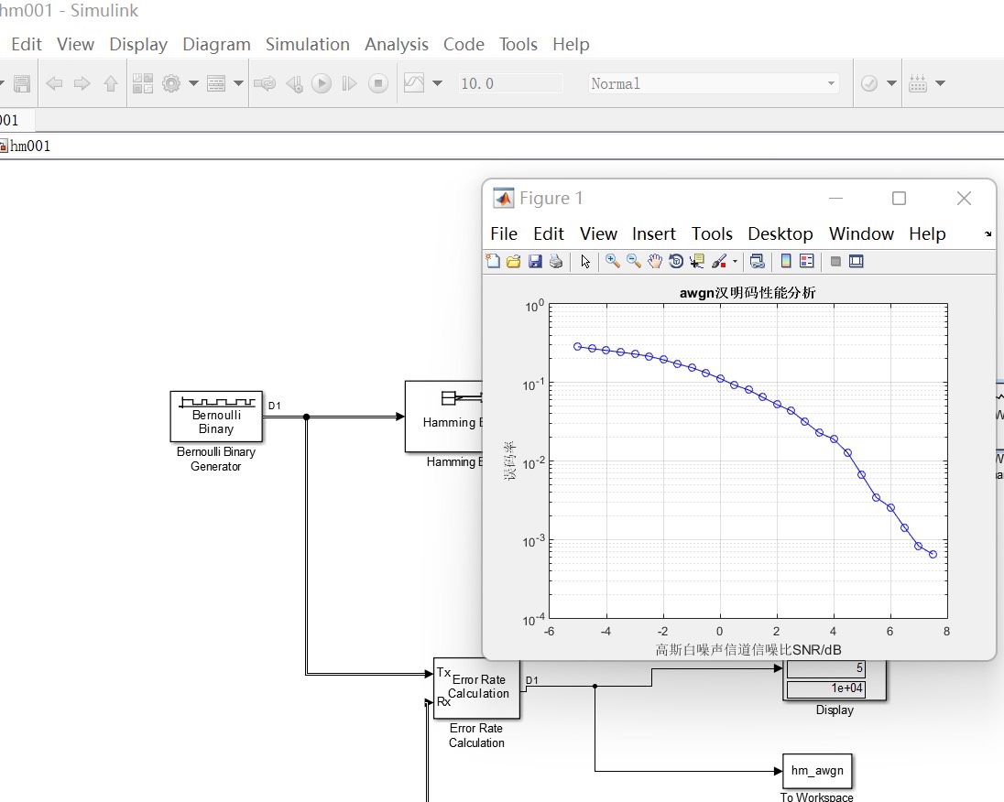Open Model Configuration Parameters gear icon
The width and height of the screenshot is (1004, 802).
[x=171, y=83]
